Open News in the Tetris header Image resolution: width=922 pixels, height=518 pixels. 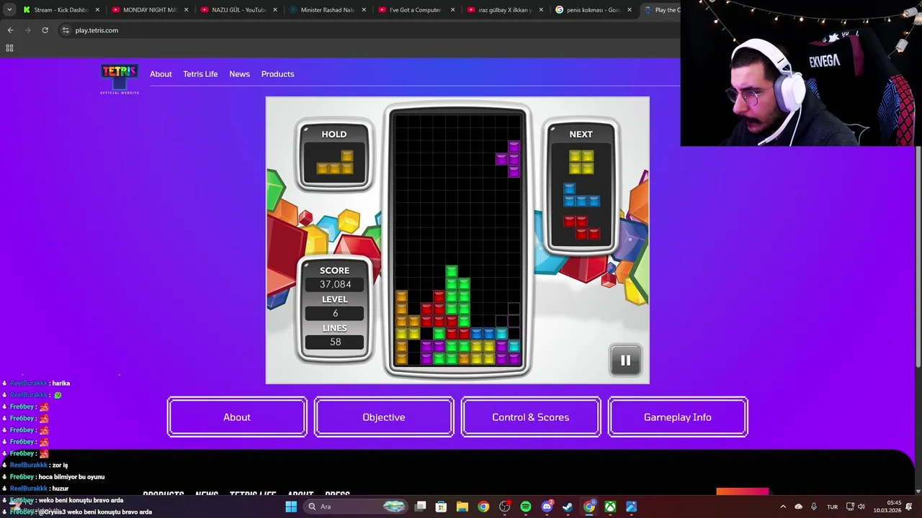click(x=239, y=74)
